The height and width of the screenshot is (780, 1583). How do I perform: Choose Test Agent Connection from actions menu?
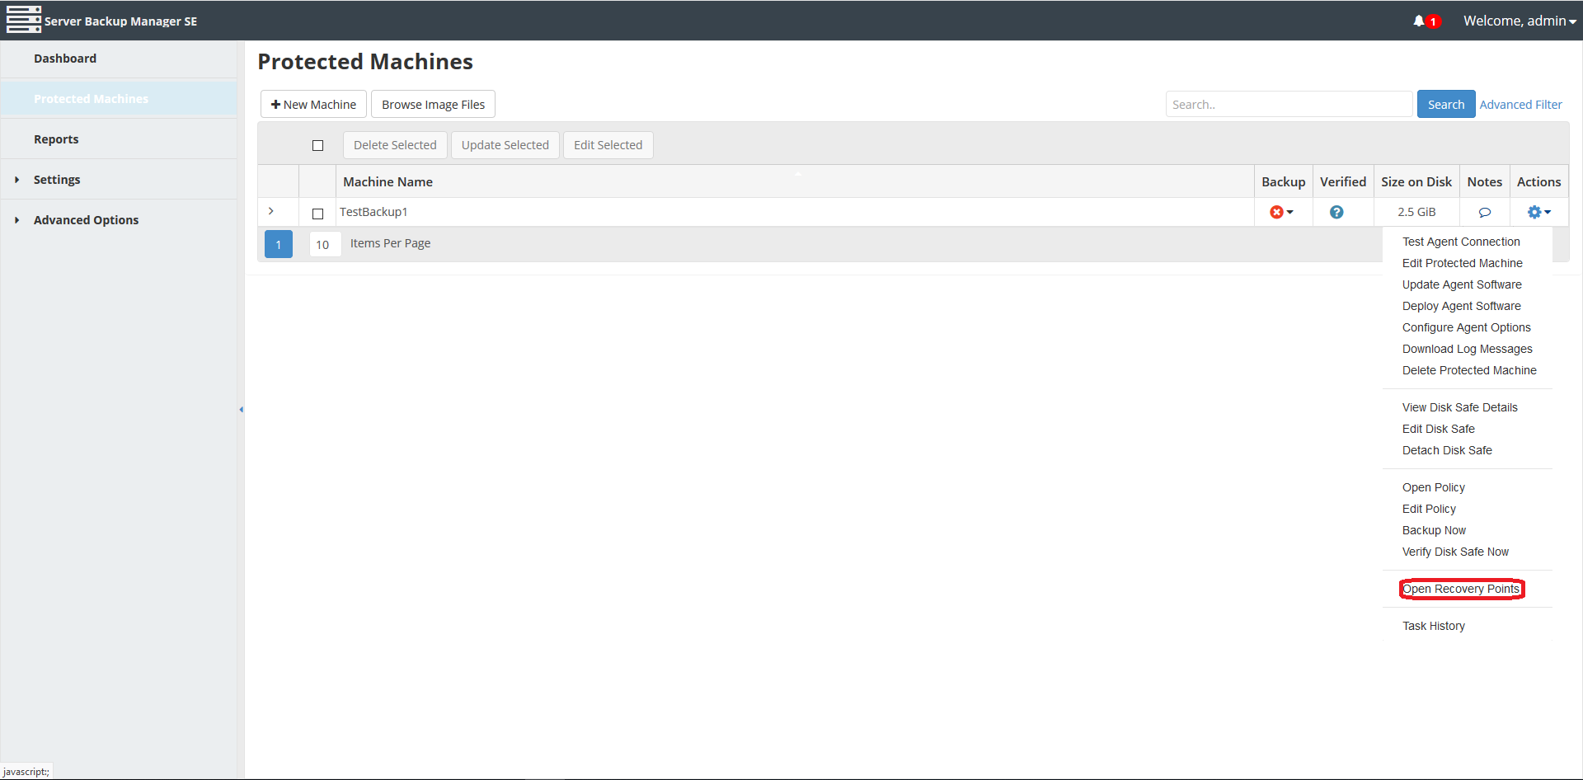pyautogui.click(x=1461, y=242)
